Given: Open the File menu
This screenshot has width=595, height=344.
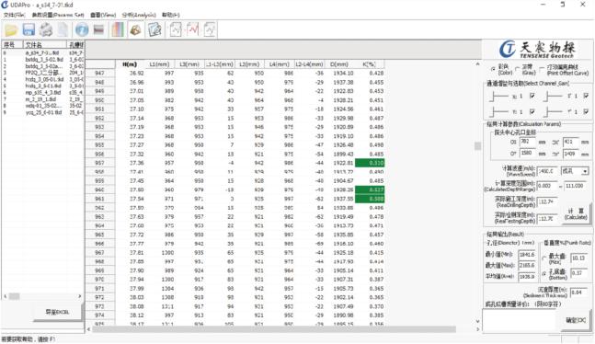Looking at the screenshot, I should coord(14,15).
